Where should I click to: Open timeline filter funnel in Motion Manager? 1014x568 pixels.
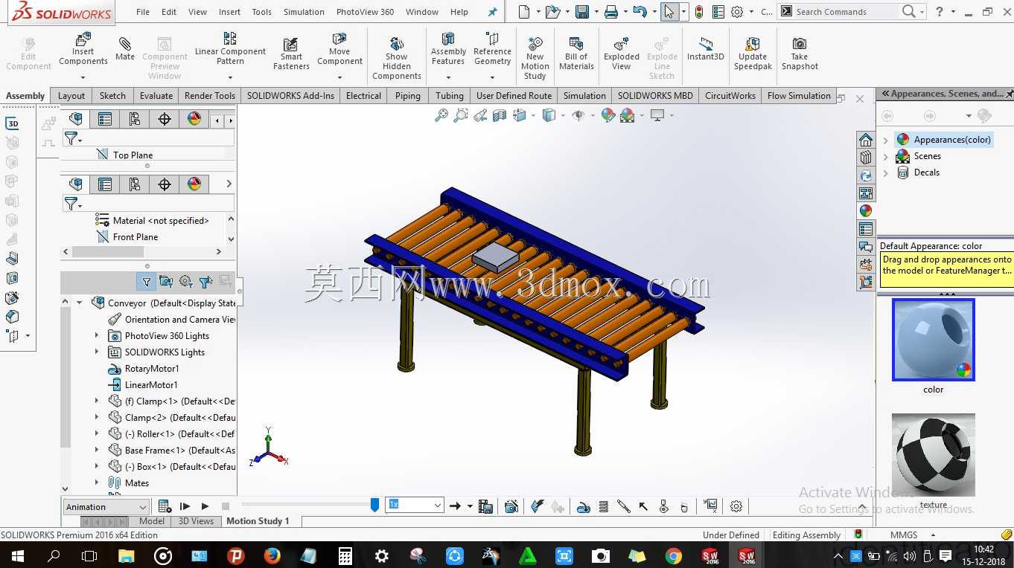click(147, 282)
